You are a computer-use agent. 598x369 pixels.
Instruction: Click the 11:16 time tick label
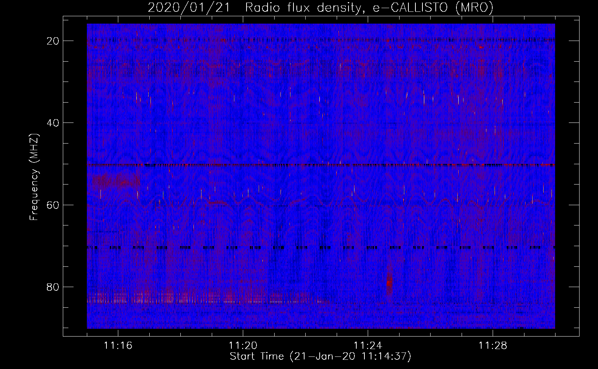tap(118, 346)
